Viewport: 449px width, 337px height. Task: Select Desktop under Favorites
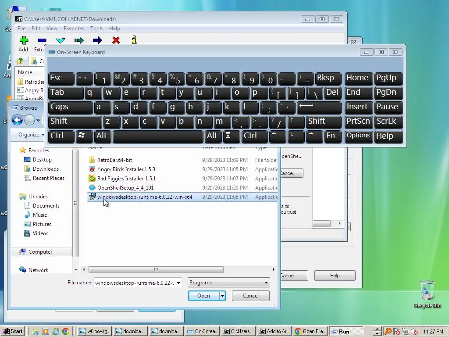click(42, 160)
